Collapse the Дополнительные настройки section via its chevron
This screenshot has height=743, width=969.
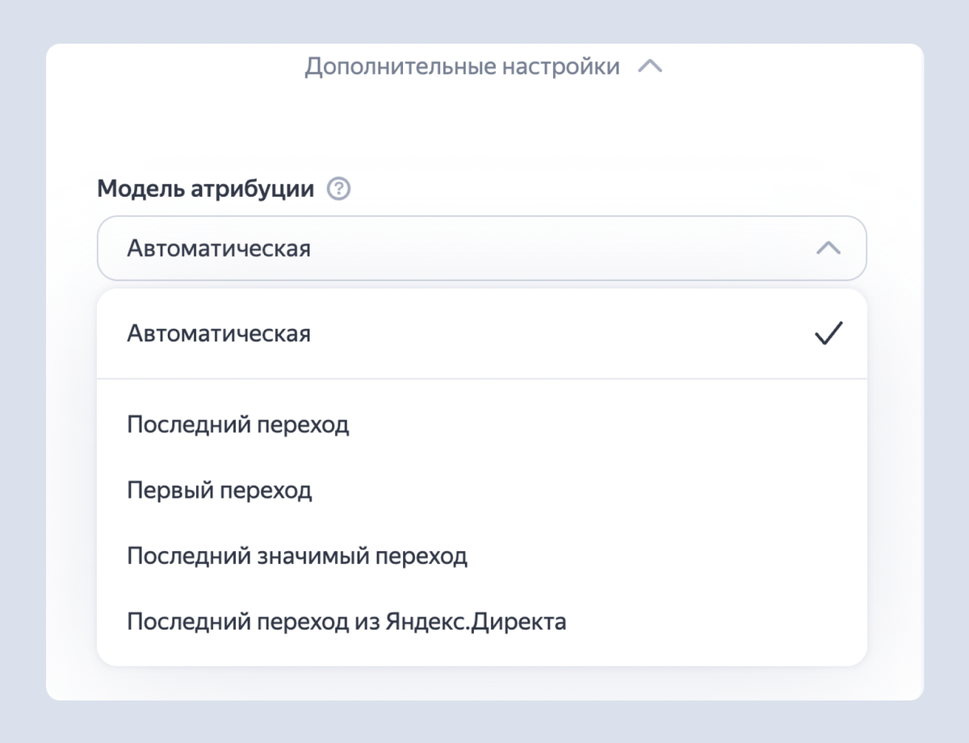click(x=649, y=66)
